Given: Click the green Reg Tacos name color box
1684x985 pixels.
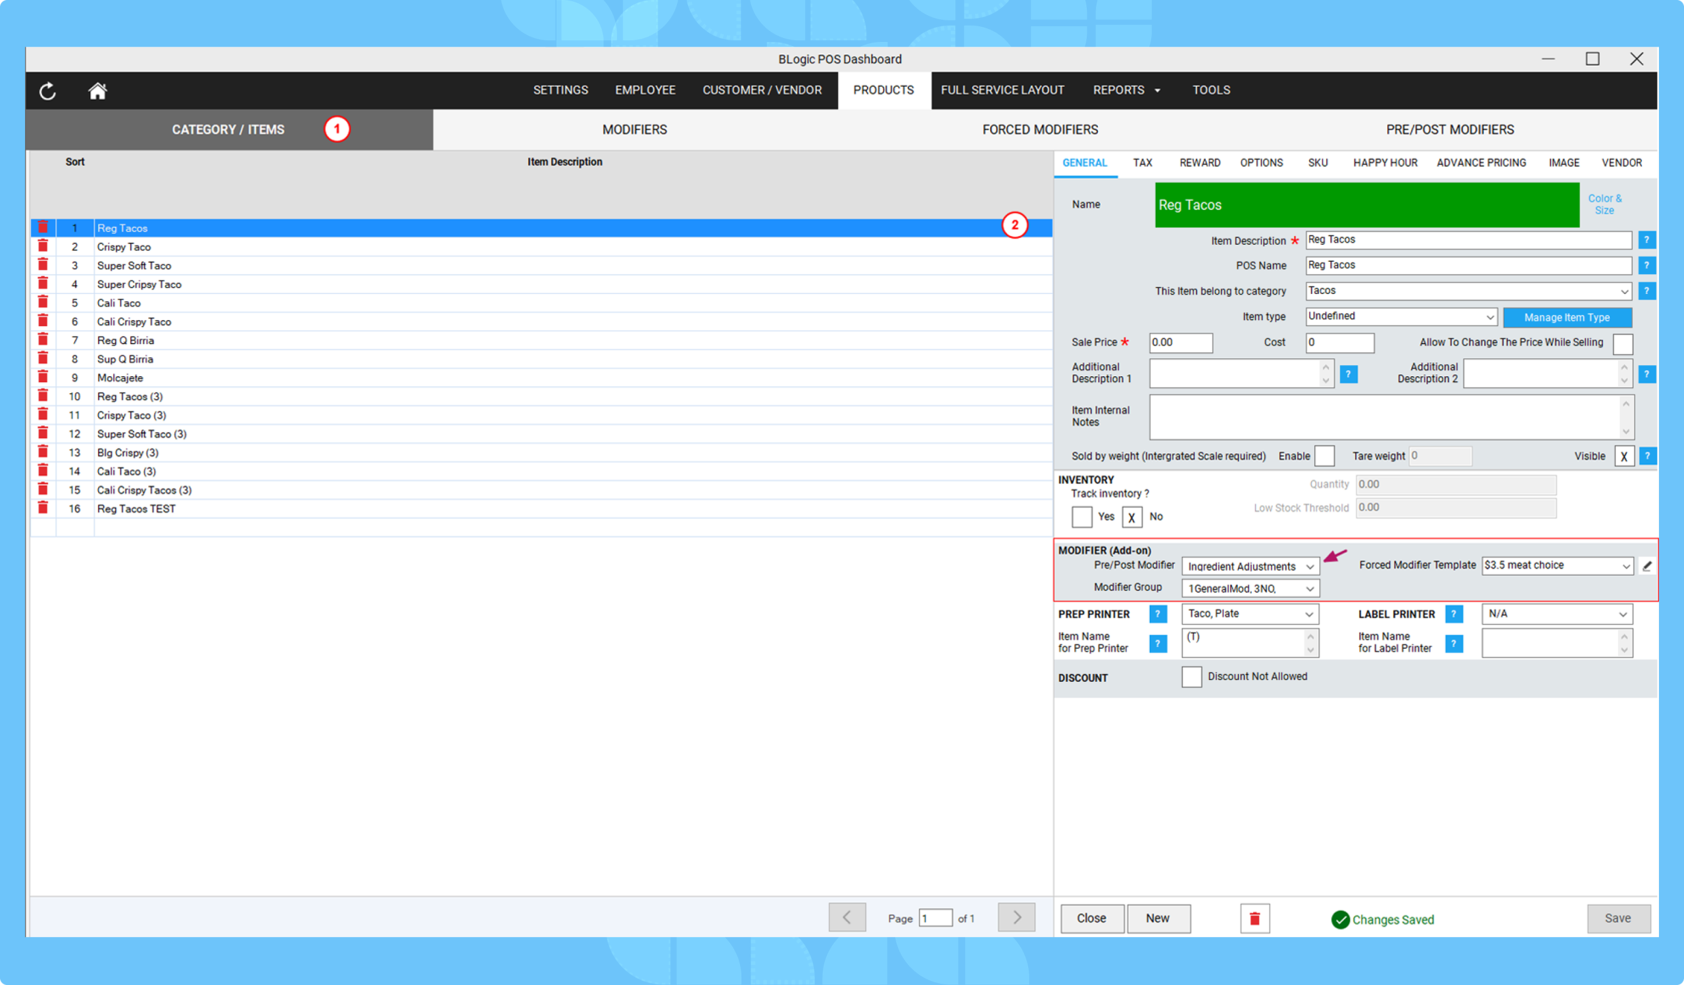Looking at the screenshot, I should 1366,205.
